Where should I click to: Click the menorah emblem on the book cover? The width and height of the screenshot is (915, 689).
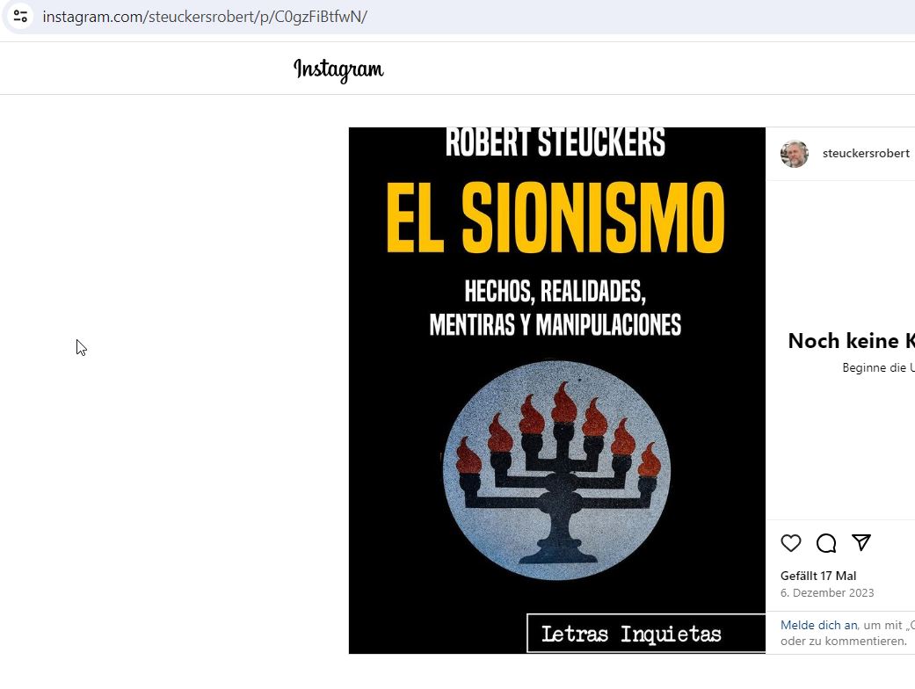point(556,470)
